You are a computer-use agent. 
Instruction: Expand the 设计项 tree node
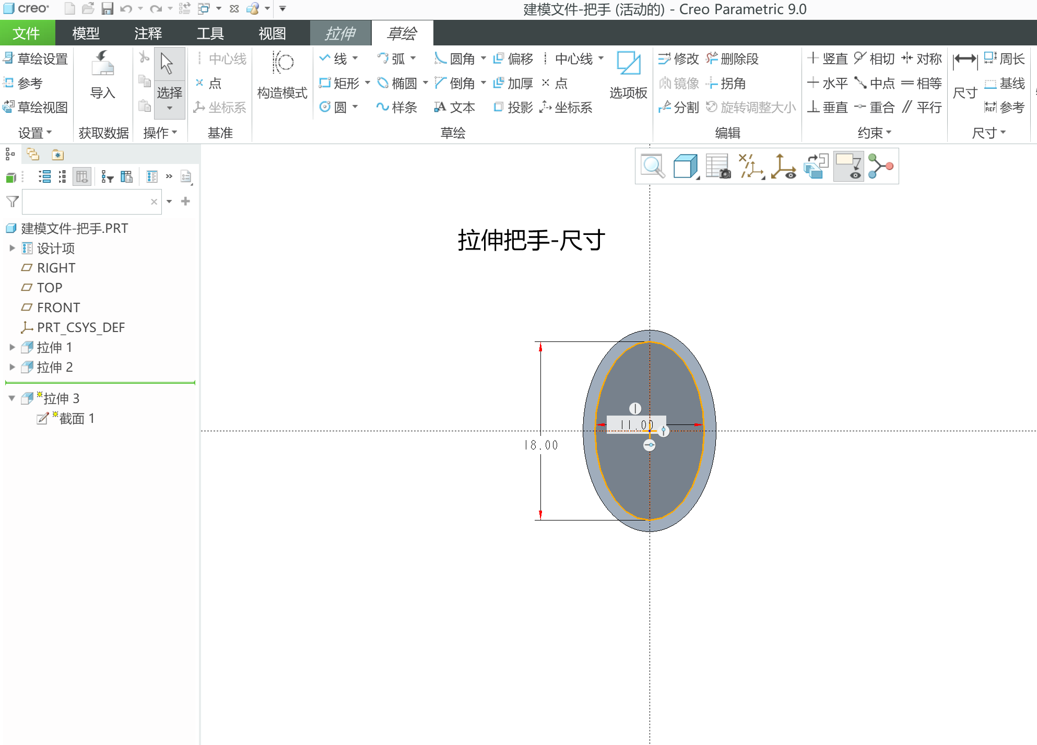[12, 248]
